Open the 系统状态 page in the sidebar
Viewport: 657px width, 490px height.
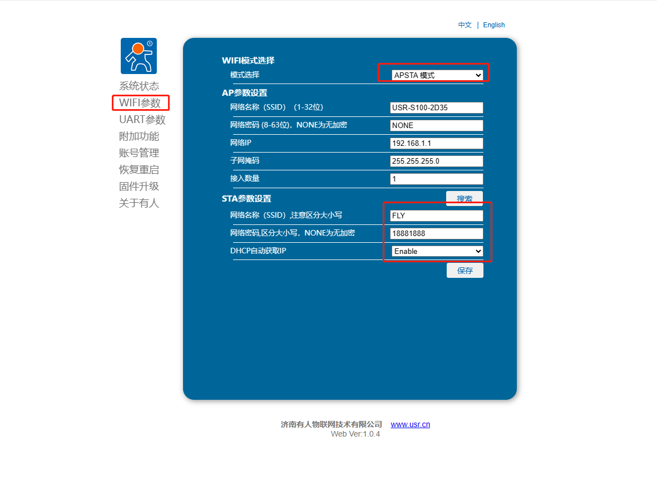(x=139, y=86)
